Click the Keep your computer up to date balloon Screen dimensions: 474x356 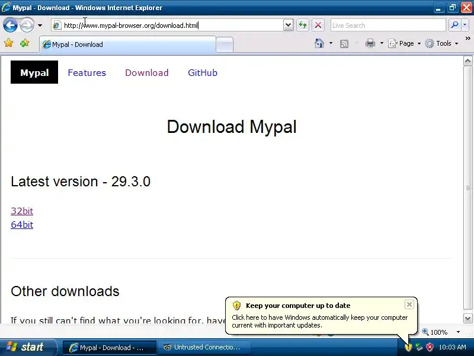pyautogui.click(x=321, y=316)
